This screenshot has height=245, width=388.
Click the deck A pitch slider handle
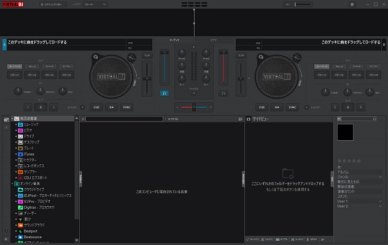[x=147, y=78]
